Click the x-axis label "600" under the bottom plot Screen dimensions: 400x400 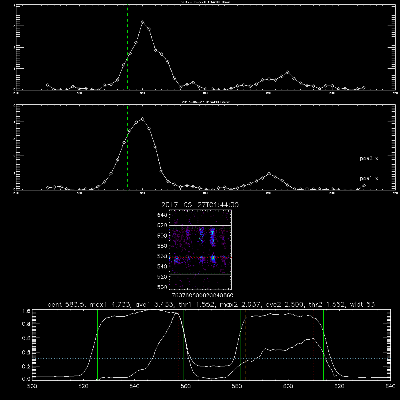coord(288,386)
